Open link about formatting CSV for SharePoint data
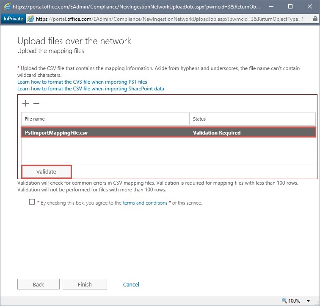320x306 pixels. (x=91, y=89)
